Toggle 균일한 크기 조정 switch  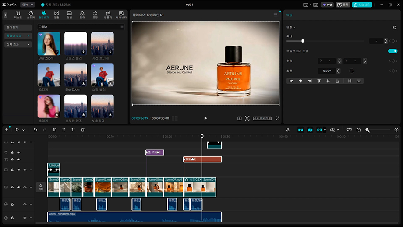click(393, 51)
